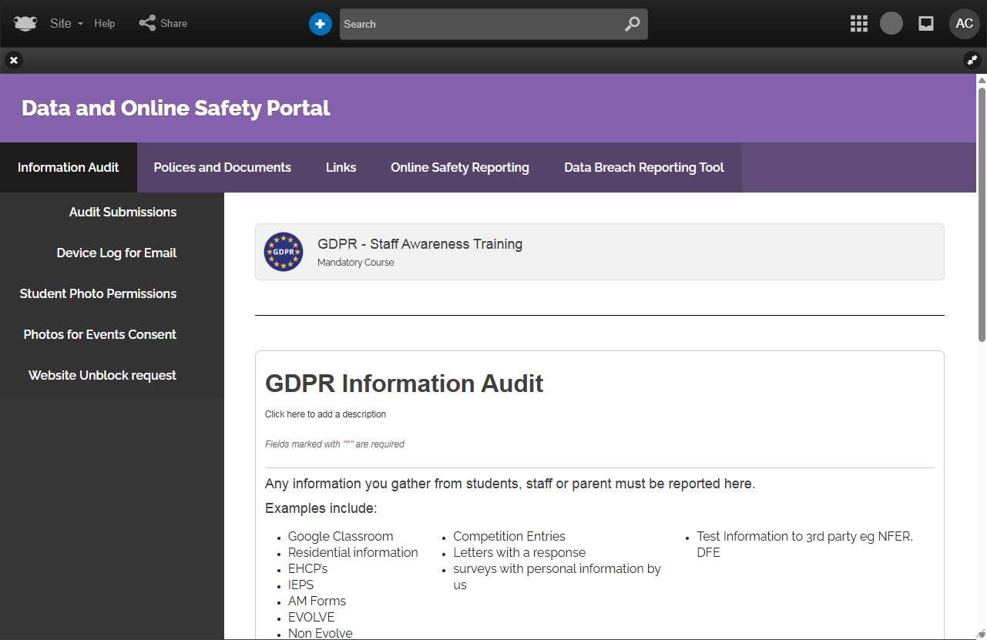Switch to Polices and Documents tab
Image resolution: width=987 pixels, height=640 pixels.
[x=222, y=167]
